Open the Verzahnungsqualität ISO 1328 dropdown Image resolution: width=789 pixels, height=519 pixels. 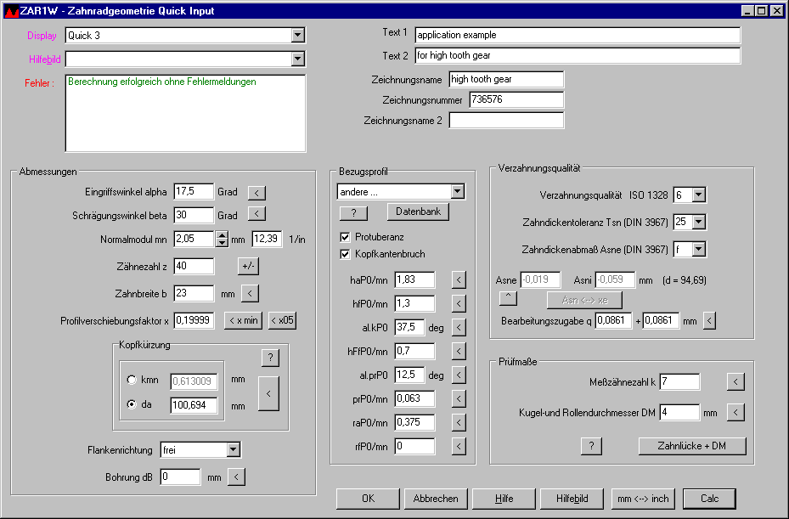[x=698, y=195]
